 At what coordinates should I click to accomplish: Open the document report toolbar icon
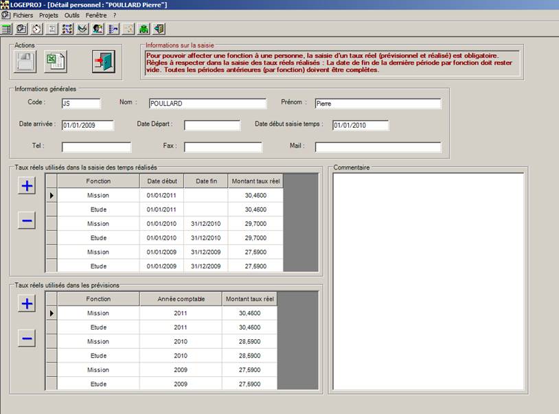52,28
